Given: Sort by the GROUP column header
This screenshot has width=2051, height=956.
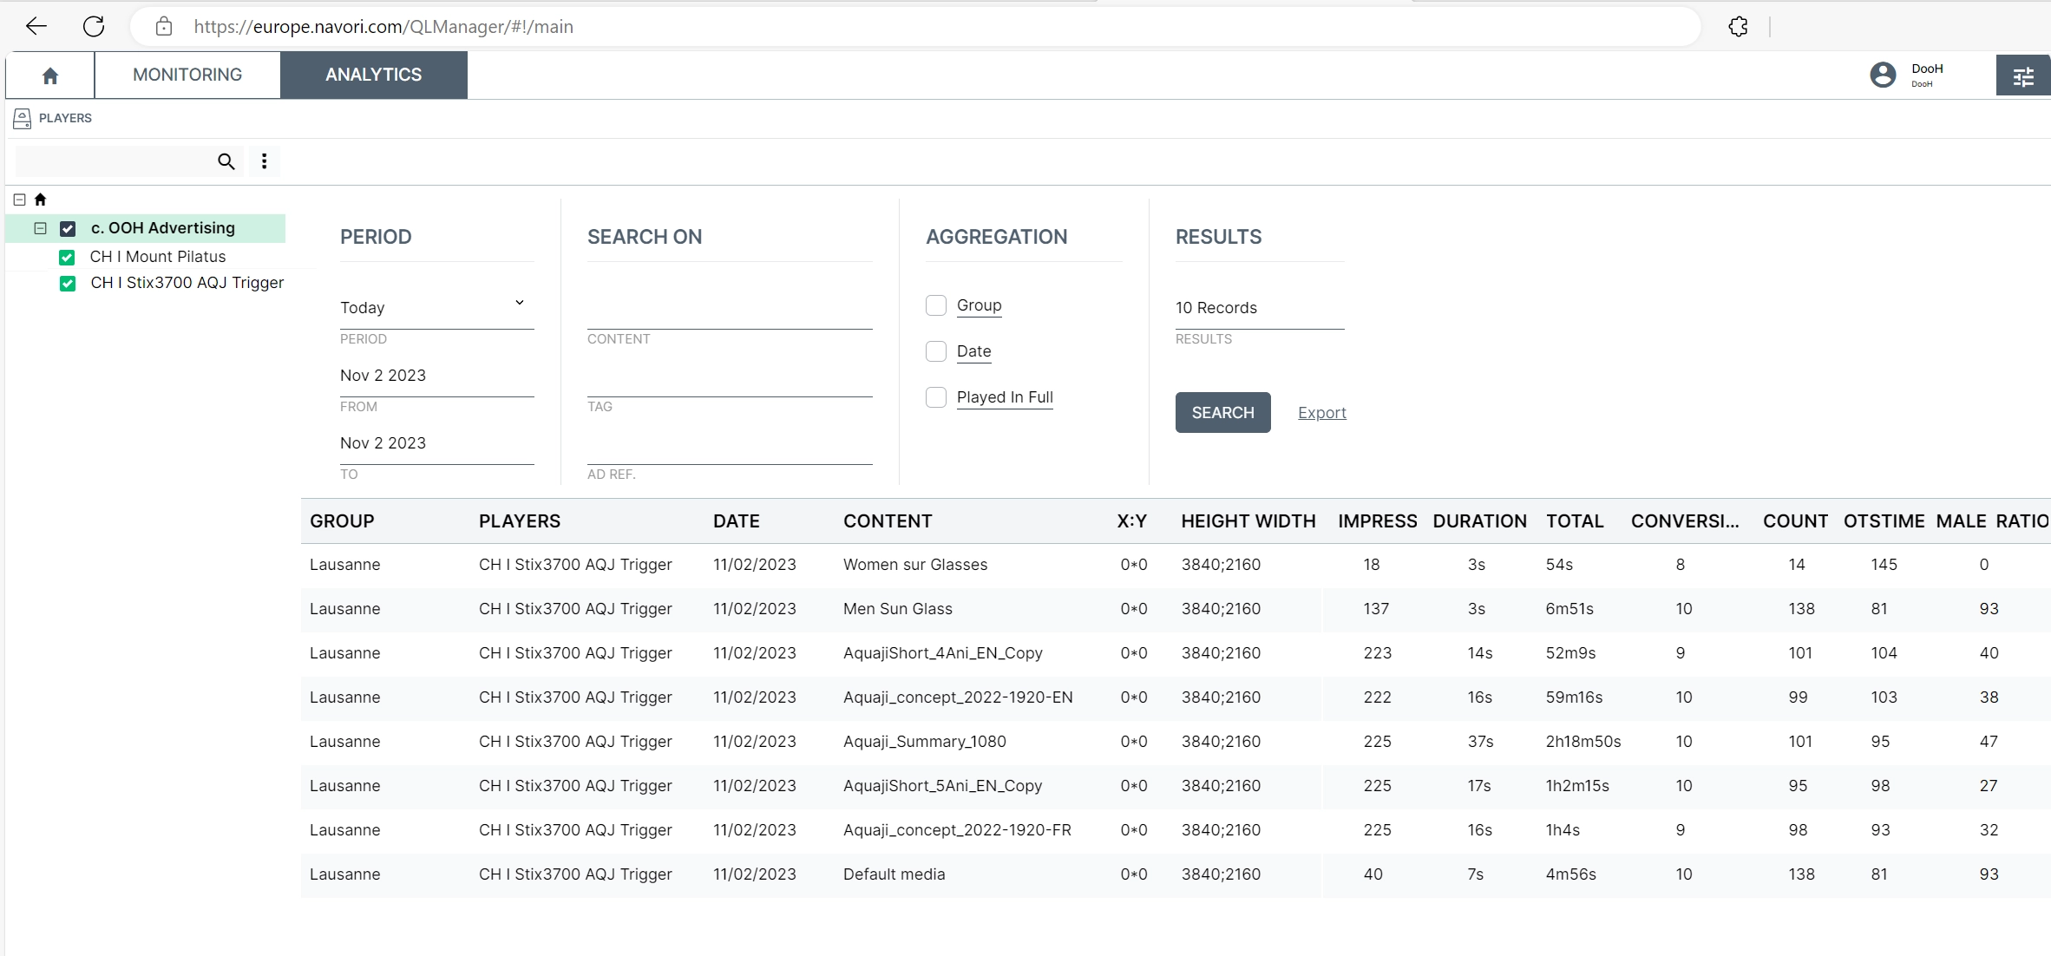Looking at the screenshot, I should (x=342, y=521).
